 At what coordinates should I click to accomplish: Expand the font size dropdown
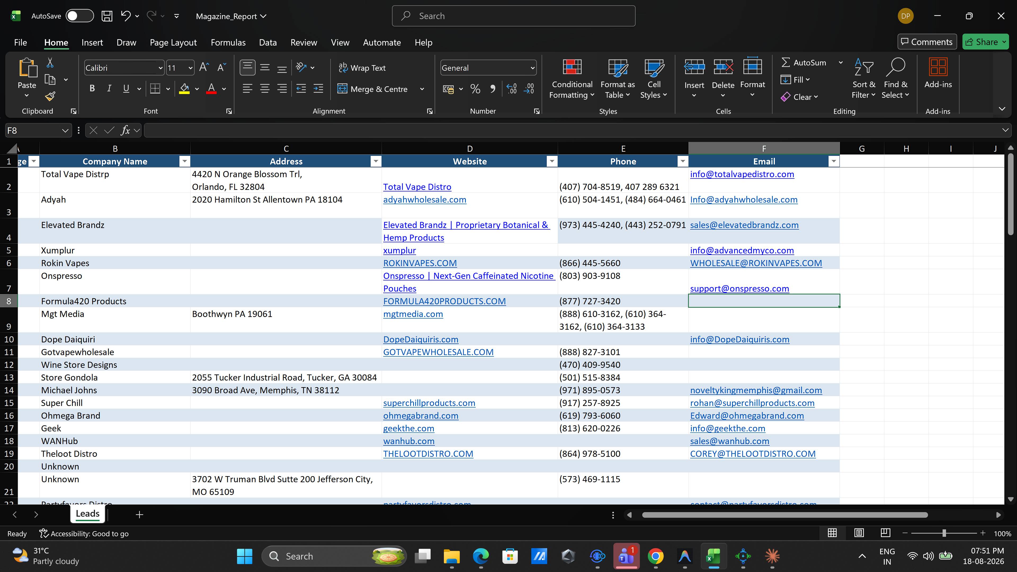pos(190,68)
